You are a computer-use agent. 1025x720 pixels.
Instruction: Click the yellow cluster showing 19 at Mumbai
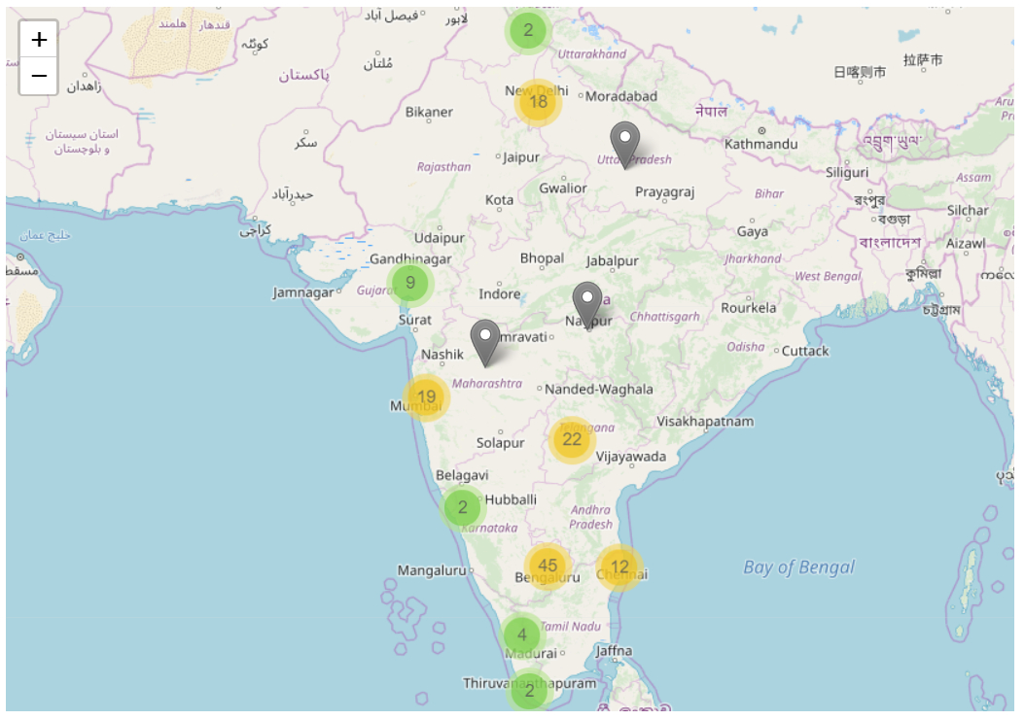point(425,397)
